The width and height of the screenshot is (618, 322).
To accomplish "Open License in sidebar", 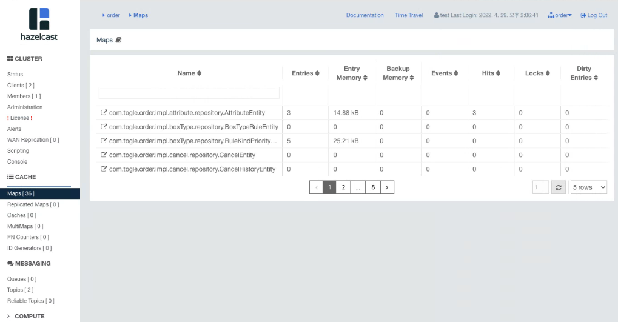I will click(x=19, y=118).
